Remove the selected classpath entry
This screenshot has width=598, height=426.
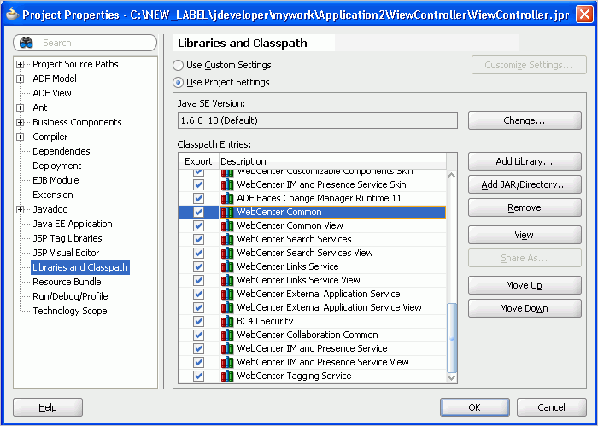click(x=525, y=207)
